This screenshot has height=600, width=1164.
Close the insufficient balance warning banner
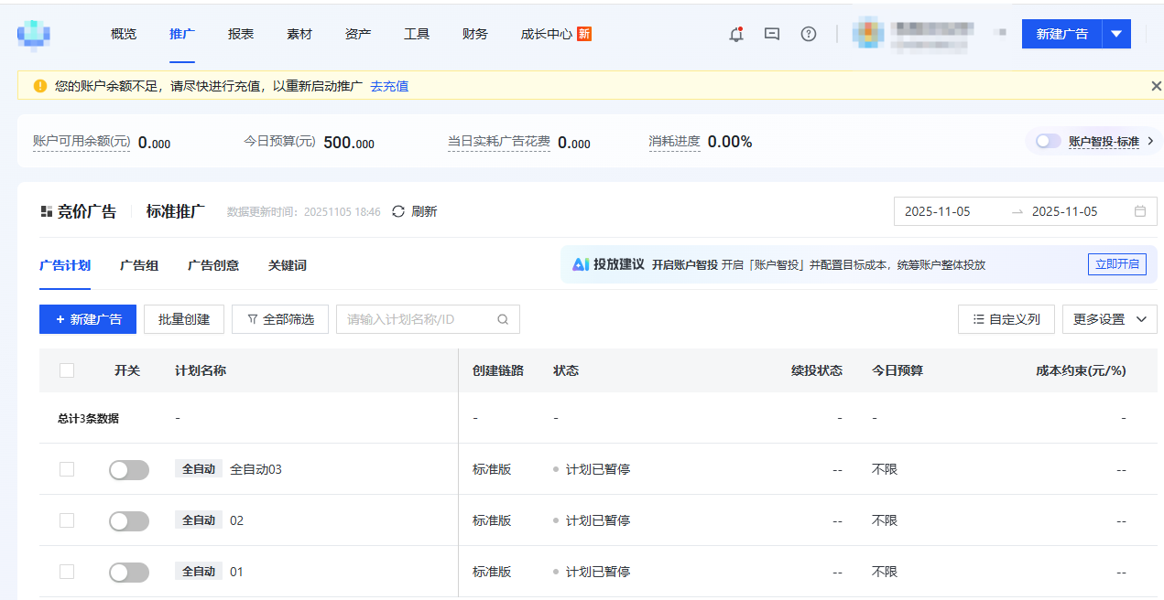(x=1156, y=86)
